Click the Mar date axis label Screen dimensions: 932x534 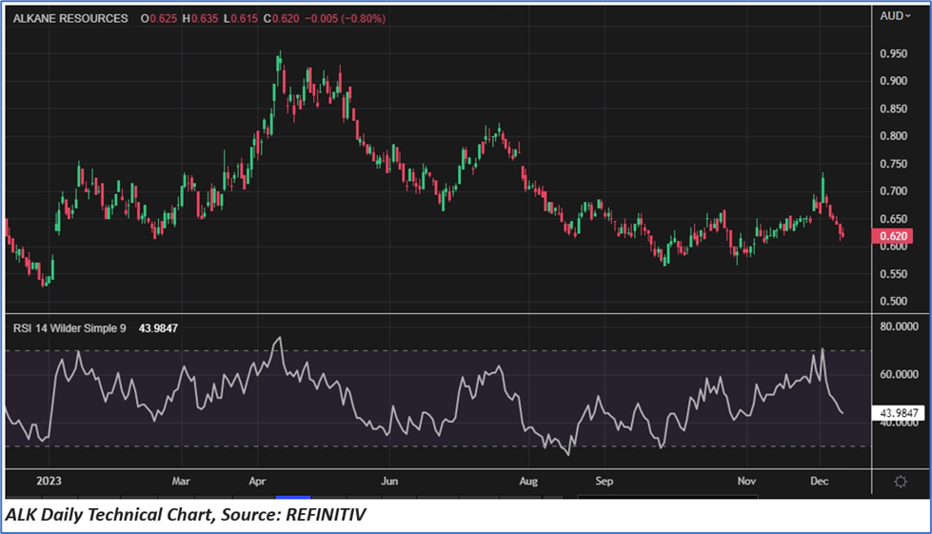(181, 481)
